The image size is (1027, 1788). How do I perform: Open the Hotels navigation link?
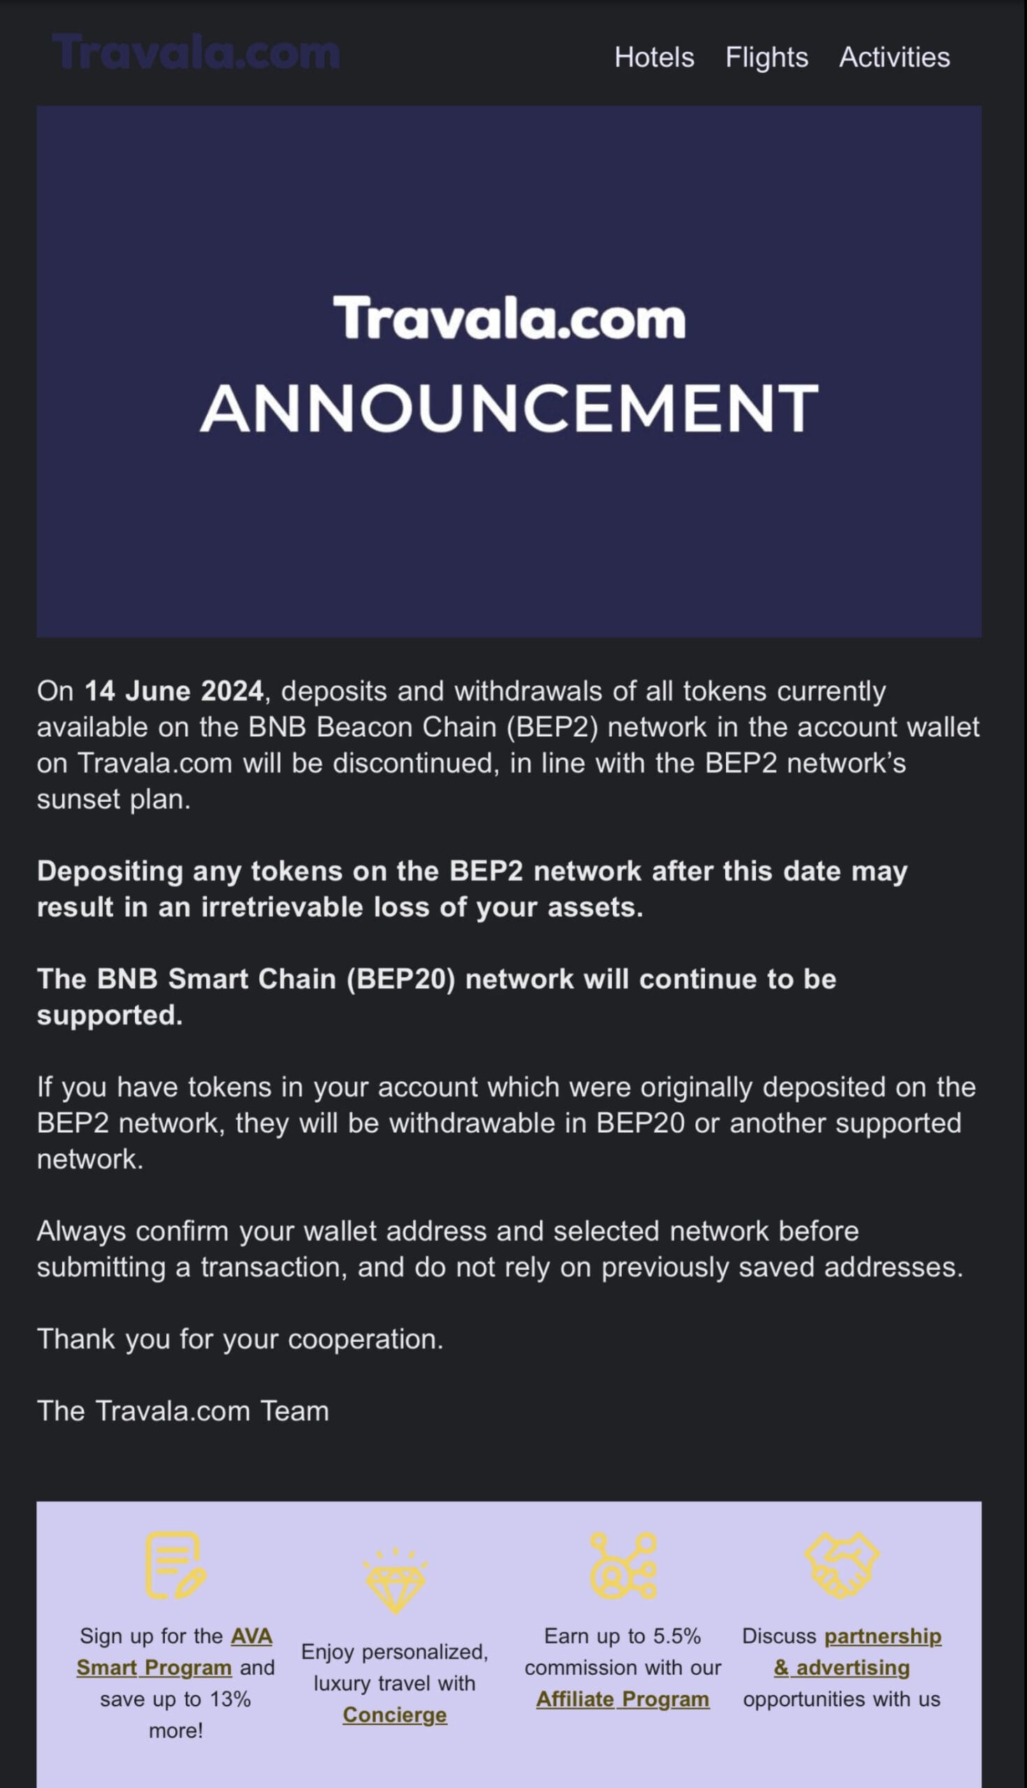pyautogui.click(x=654, y=57)
